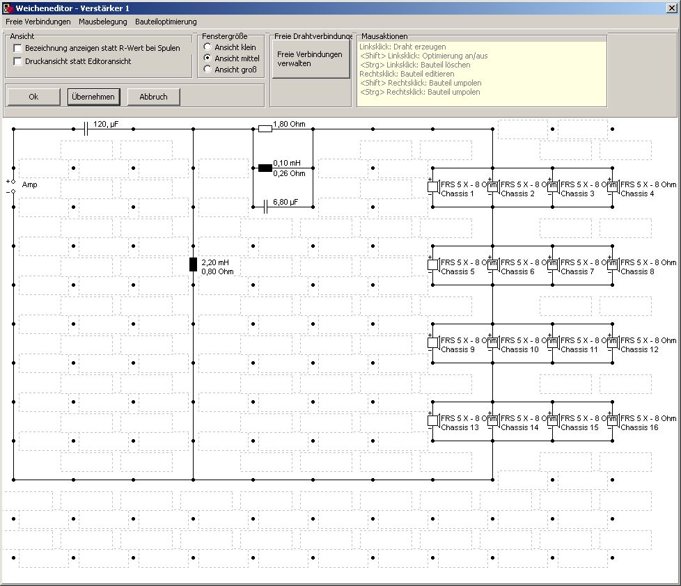
Task: Click the 1,80 Ohm value label
Action: [289, 124]
